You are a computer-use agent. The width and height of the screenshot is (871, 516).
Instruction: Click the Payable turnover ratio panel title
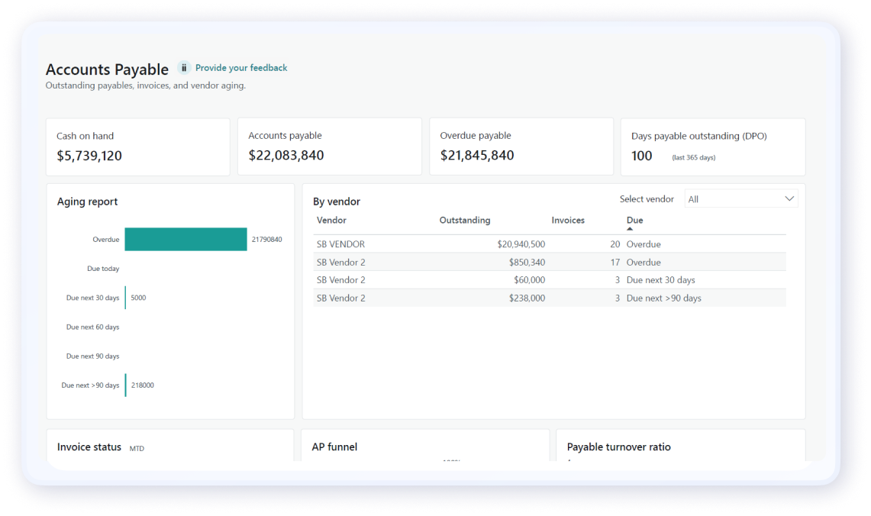[x=618, y=447]
